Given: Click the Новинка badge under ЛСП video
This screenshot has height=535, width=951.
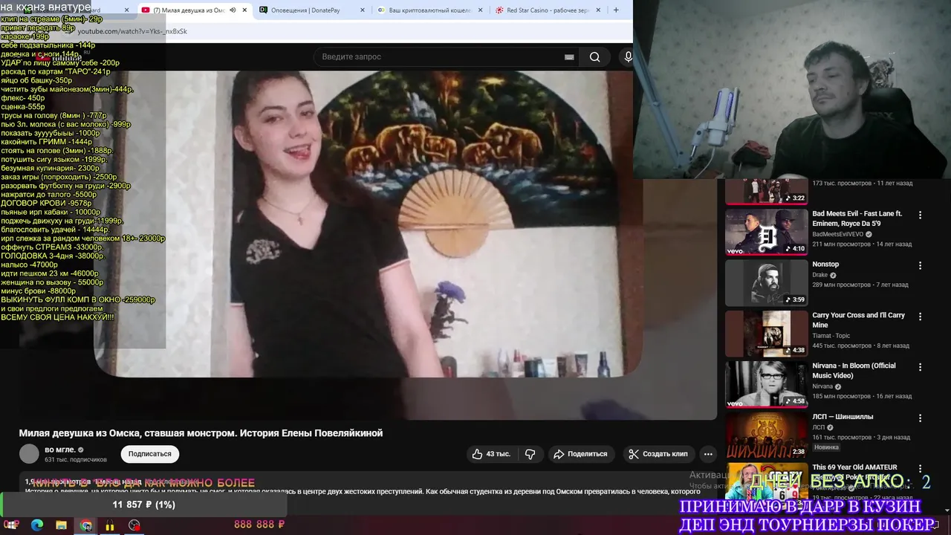Looking at the screenshot, I should pyautogui.click(x=826, y=447).
